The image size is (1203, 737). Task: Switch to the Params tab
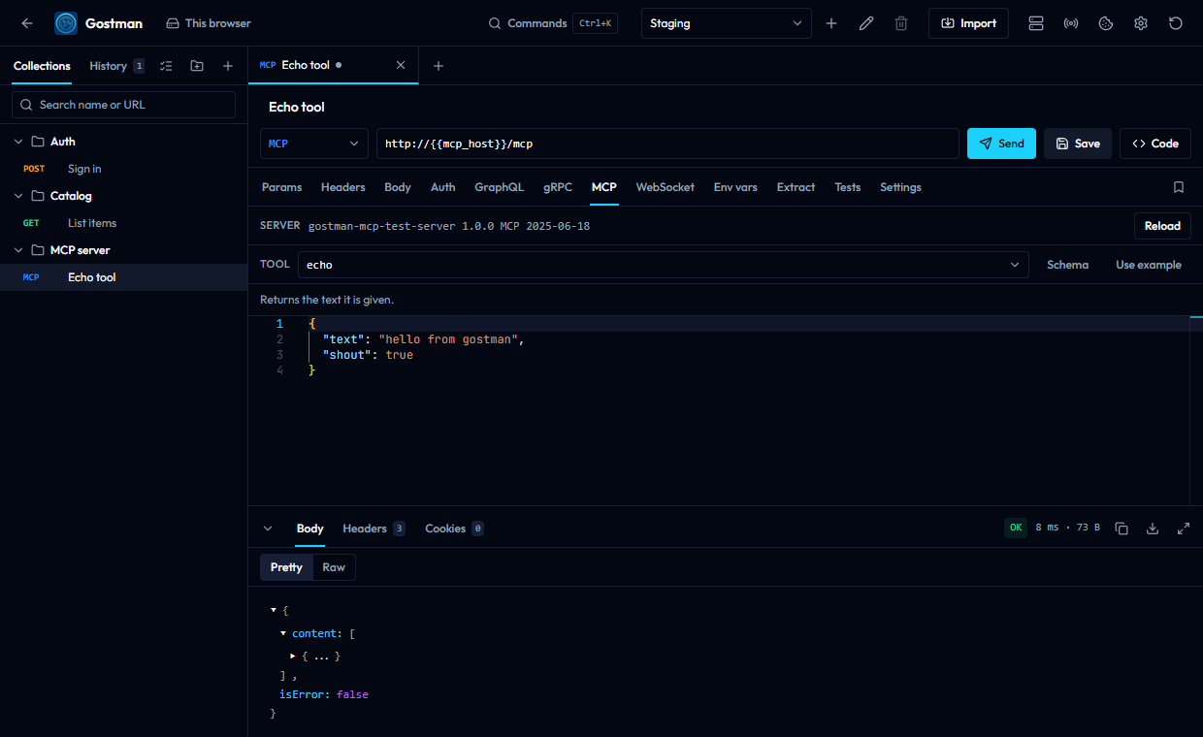pyautogui.click(x=282, y=187)
